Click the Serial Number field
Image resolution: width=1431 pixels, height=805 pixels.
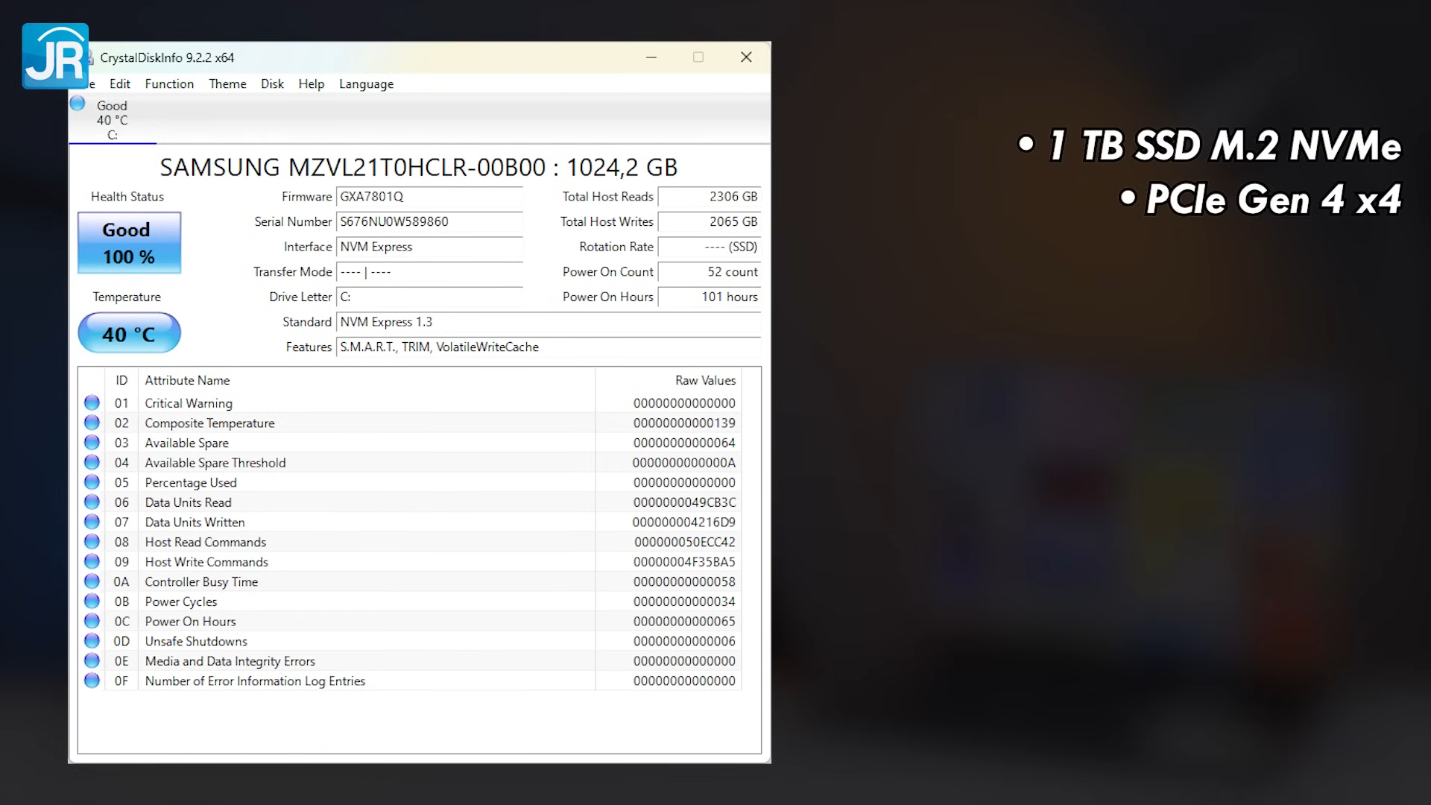431,222
